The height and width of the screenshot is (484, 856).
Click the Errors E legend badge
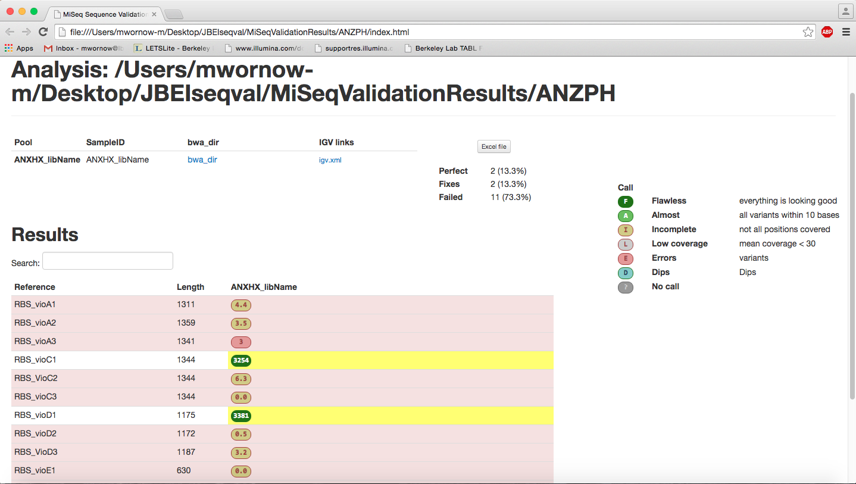[x=626, y=258]
